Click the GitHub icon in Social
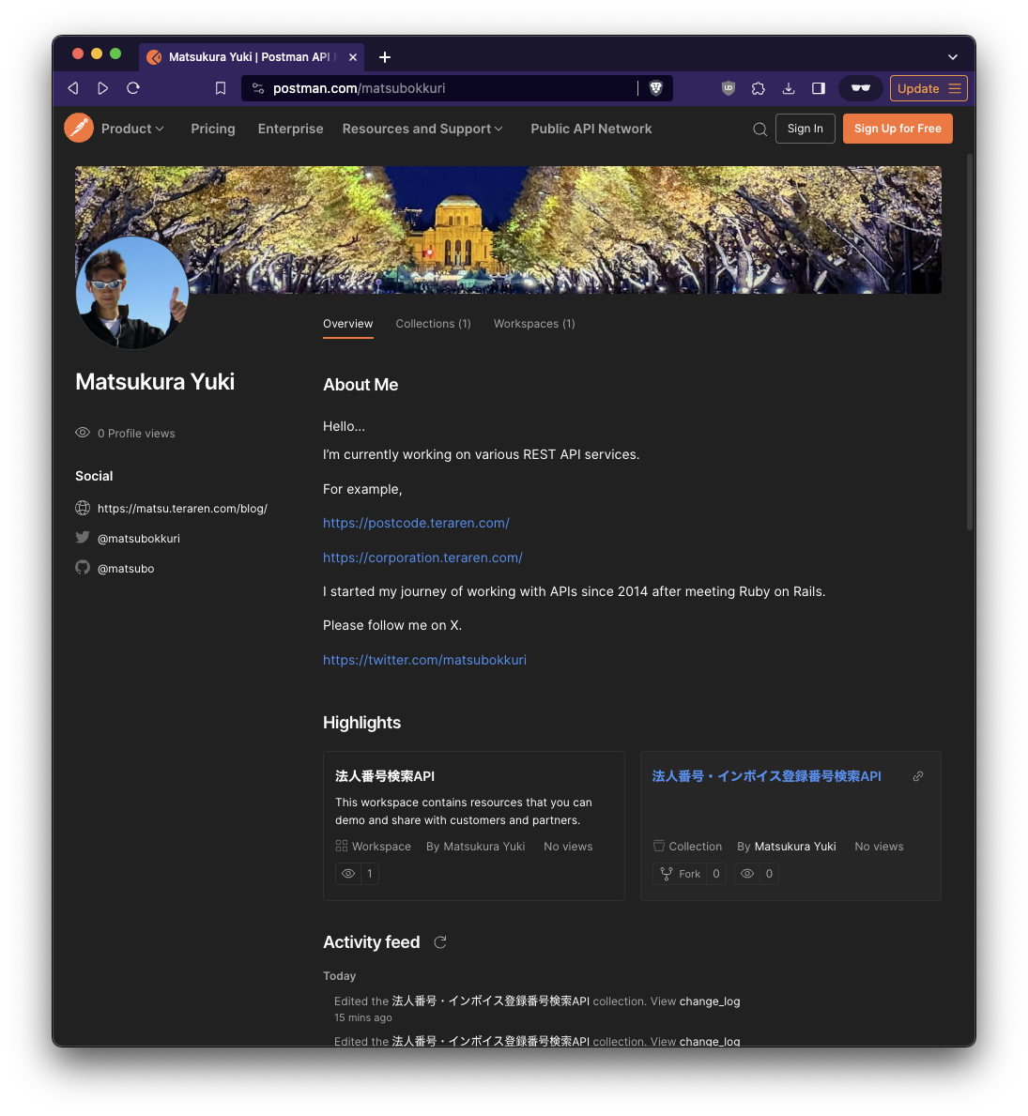1028x1116 pixels. (83, 568)
